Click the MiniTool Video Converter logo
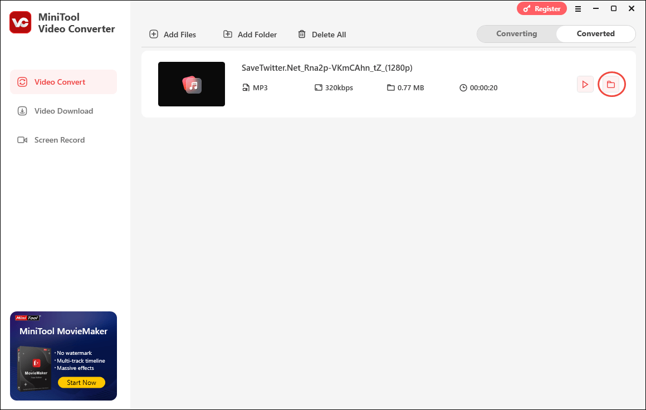The height and width of the screenshot is (410, 646). [20, 23]
